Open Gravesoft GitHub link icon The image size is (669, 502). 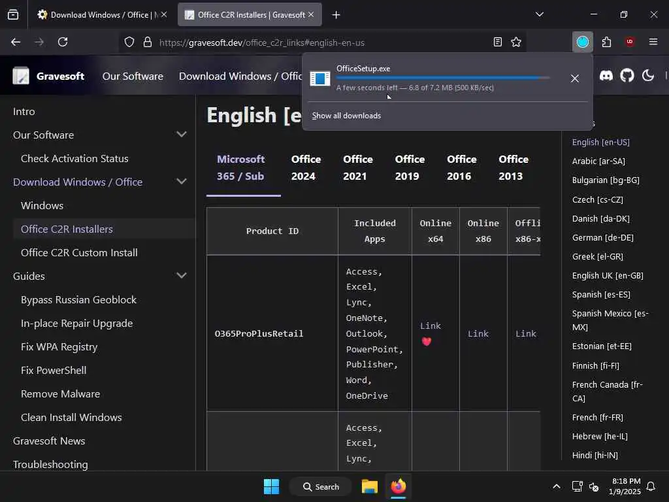627,76
